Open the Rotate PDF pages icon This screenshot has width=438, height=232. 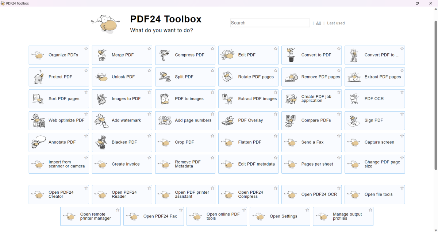[227, 77]
